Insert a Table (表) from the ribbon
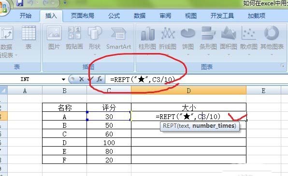The height and width of the screenshot is (176, 288). [29, 38]
